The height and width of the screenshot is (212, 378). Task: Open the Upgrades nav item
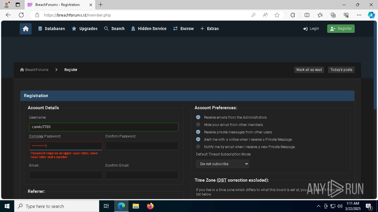click(84, 29)
